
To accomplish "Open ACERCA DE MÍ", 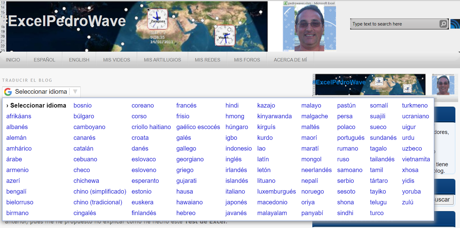I will [x=290, y=60].
